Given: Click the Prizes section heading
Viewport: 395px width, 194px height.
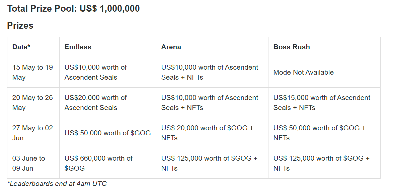Looking at the screenshot, I should coord(20,26).
